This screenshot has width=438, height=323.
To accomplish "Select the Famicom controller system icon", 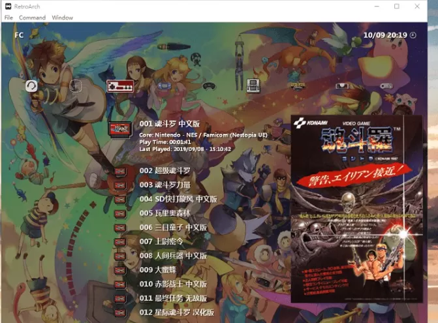I will coord(119,86).
